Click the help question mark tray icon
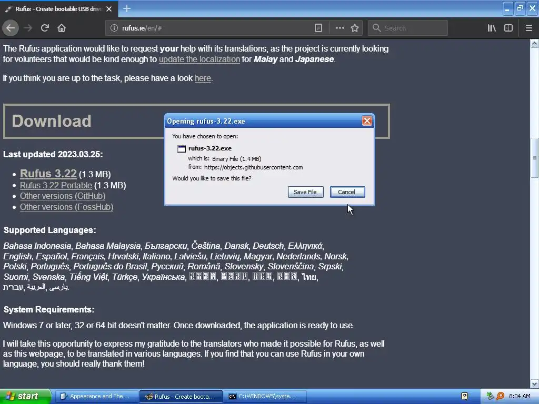This screenshot has width=539, height=404. click(x=464, y=397)
